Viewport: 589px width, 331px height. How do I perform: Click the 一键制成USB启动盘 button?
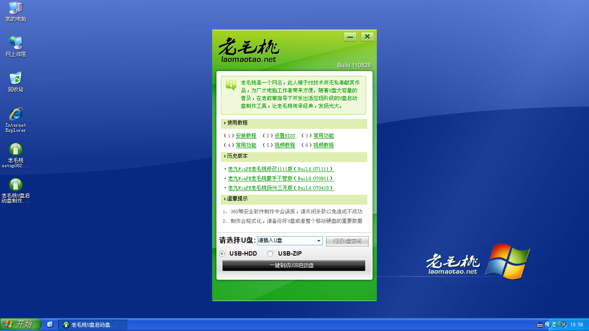[x=294, y=265]
